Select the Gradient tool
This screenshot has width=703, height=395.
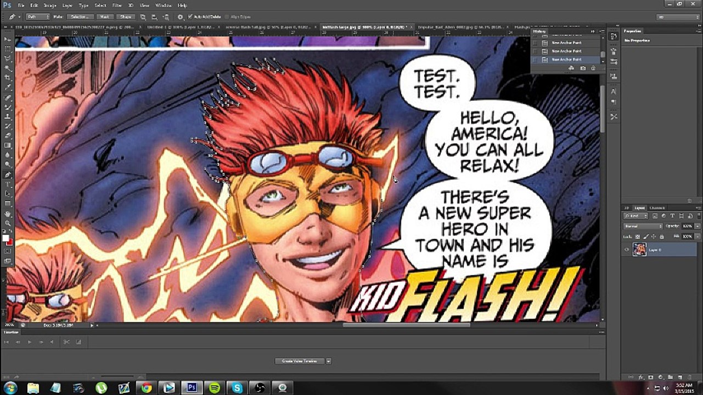pos(8,145)
